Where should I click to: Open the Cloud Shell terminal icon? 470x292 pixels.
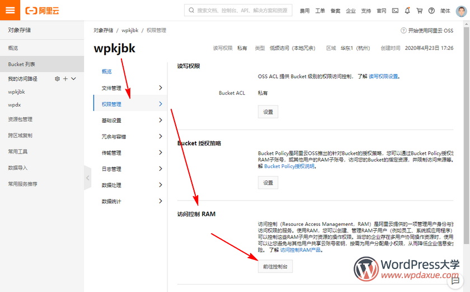395,11
